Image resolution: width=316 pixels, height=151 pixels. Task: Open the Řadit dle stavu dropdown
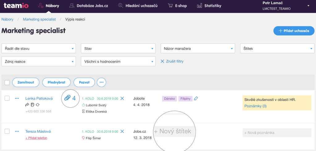pos(39,48)
